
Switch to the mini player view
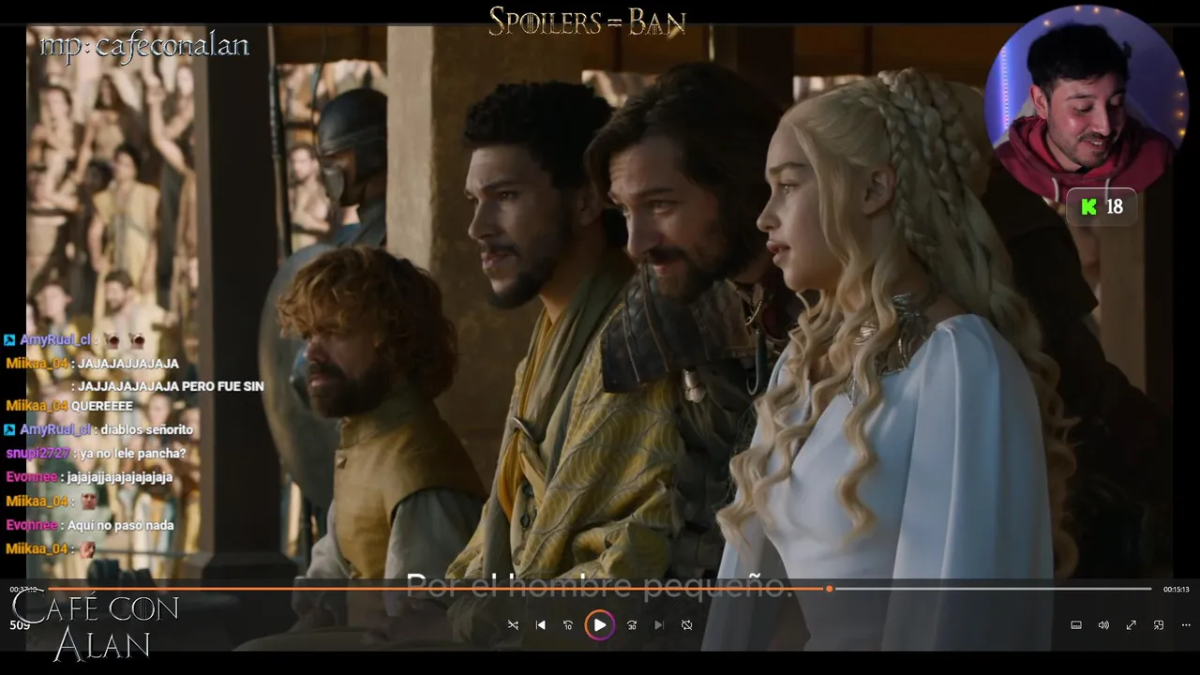pyautogui.click(x=1159, y=625)
